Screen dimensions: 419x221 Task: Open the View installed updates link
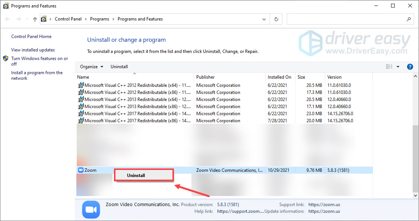coord(32,50)
